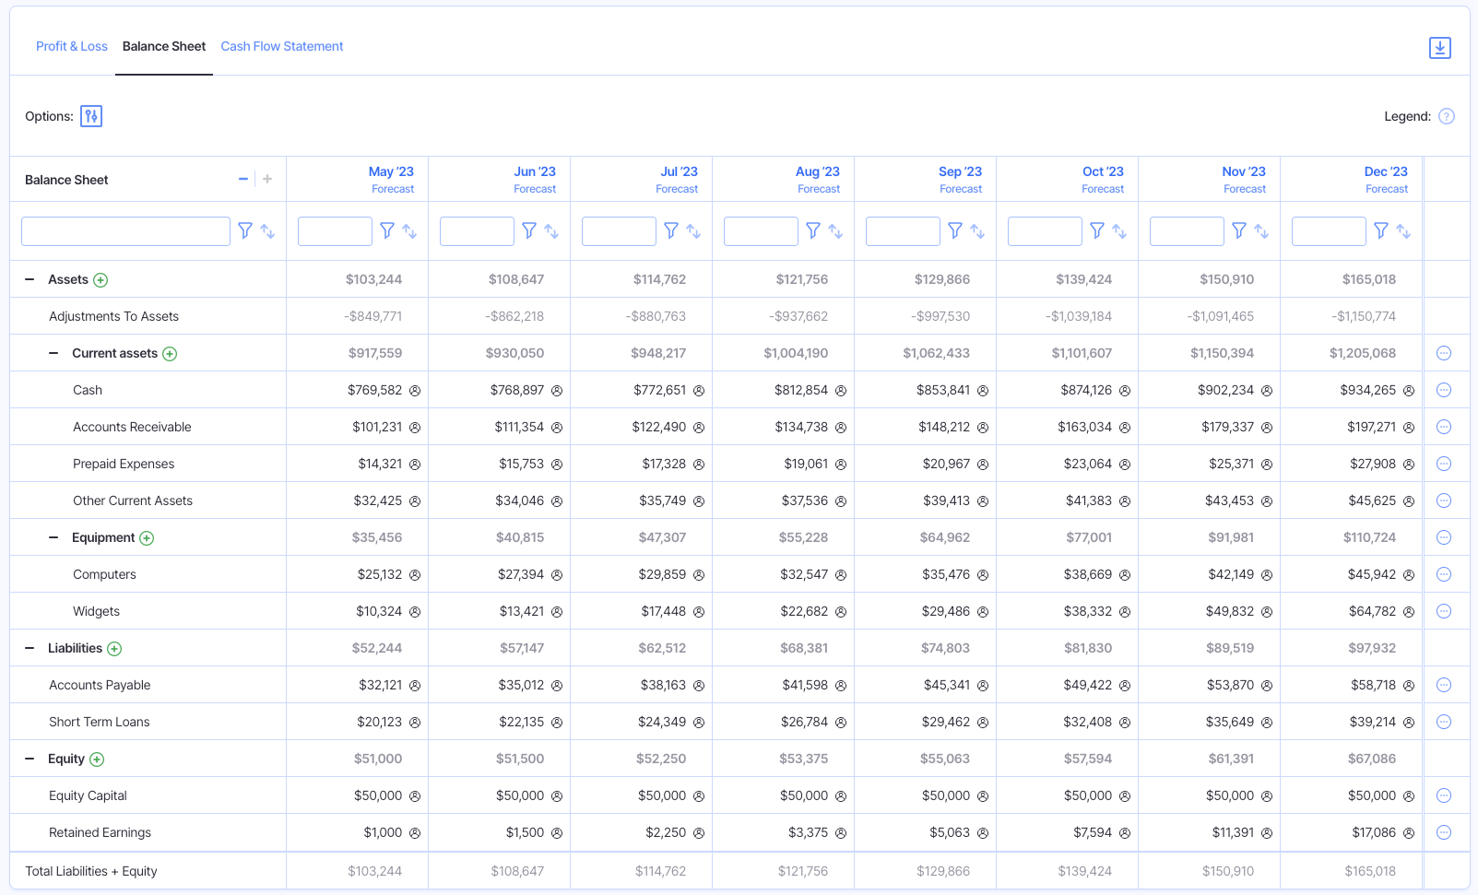
Task: Open the Cash Flow Statement tab
Action: pyautogui.click(x=281, y=46)
